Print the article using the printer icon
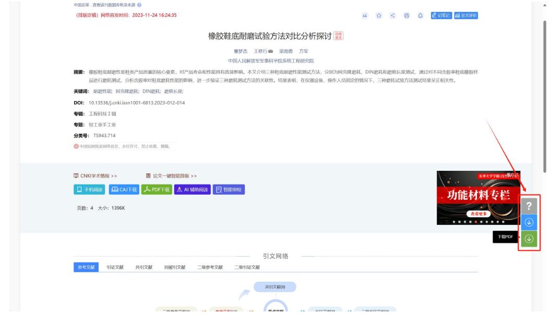 tap(406, 15)
